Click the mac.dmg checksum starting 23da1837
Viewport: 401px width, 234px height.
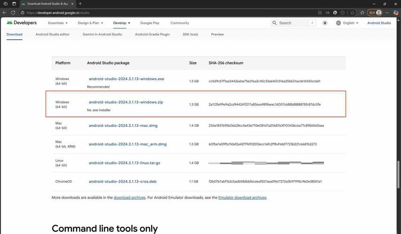pyautogui.click(x=266, y=126)
